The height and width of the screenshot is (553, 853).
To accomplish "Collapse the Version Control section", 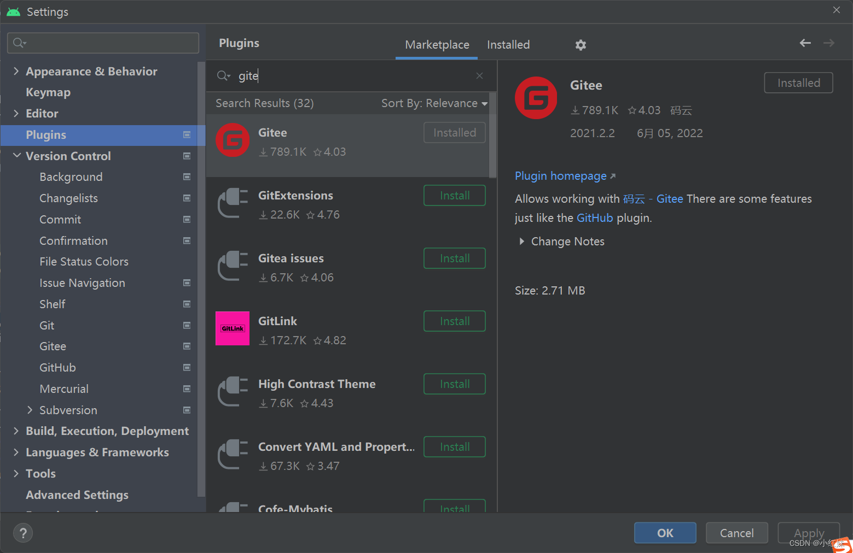I will pos(17,156).
